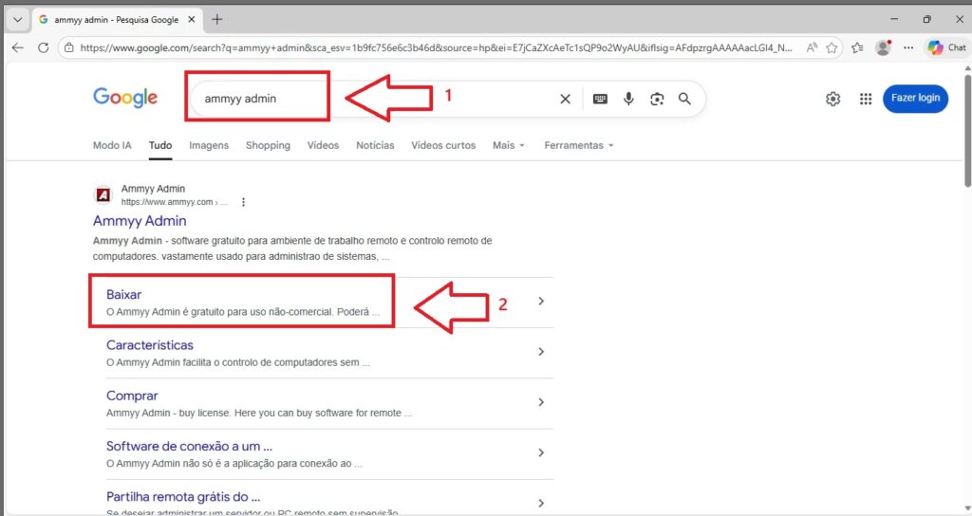
Task: Switch to the Notícias tab
Action: (375, 145)
